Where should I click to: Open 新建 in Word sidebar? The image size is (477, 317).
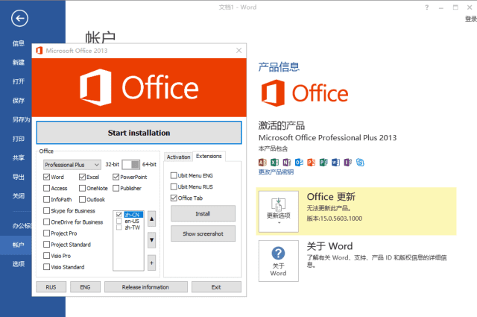click(x=19, y=63)
